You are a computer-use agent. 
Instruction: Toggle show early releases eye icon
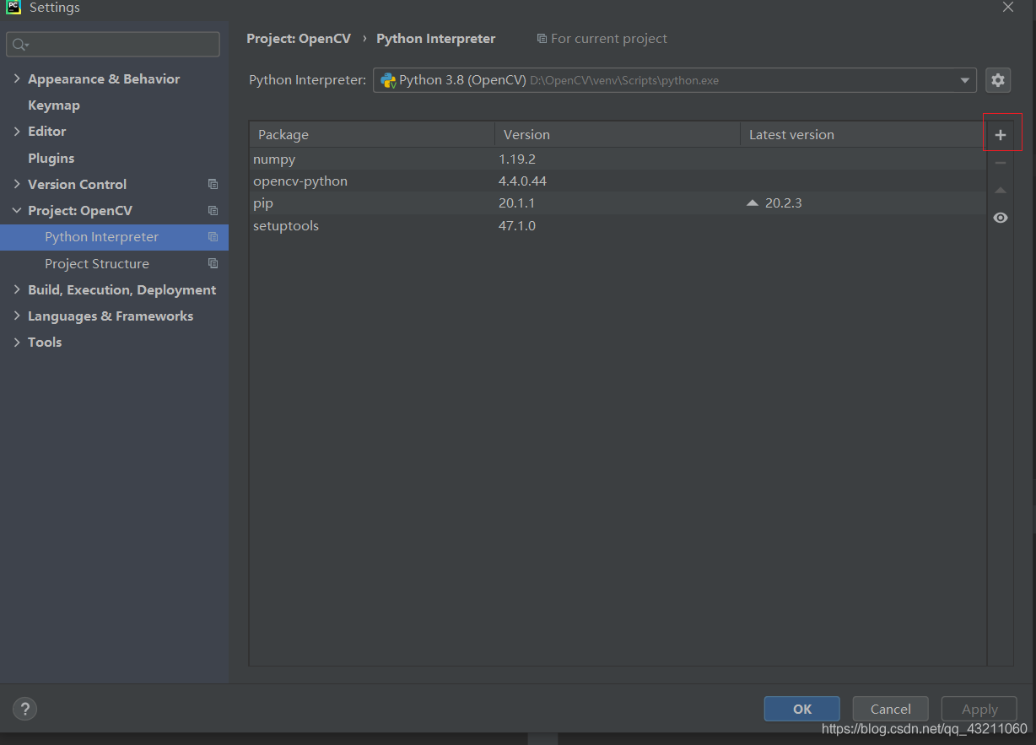1001,218
